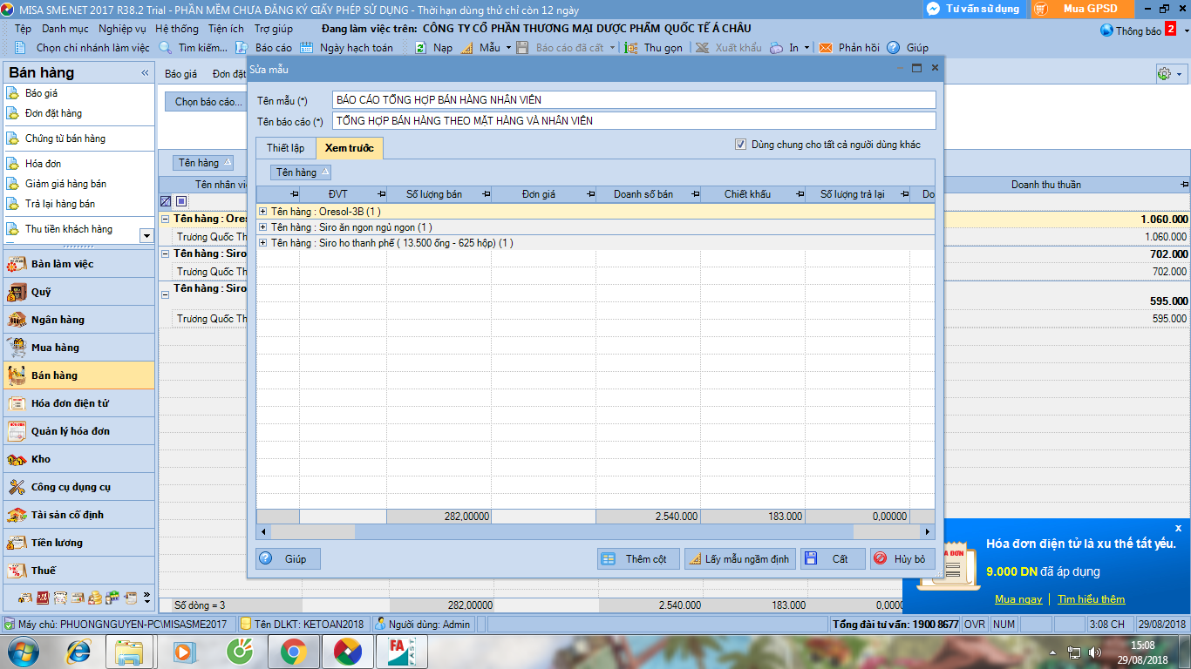1191x669 pixels.
Task: Open the Mẫu dropdown arrow
Action: click(x=509, y=48)
